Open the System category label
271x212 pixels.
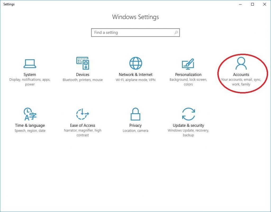(30, 75)
